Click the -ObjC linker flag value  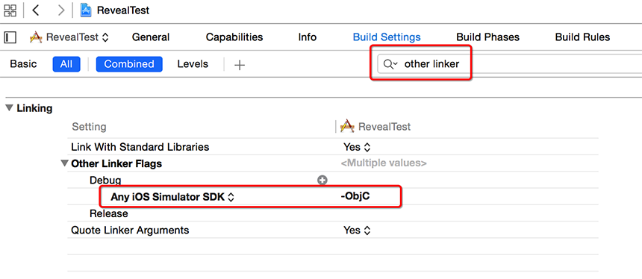[355, 197]
